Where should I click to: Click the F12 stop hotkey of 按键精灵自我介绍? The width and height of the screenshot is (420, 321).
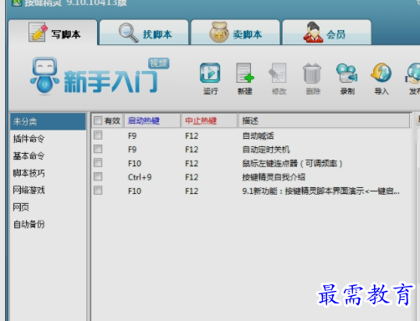[192, 177]
